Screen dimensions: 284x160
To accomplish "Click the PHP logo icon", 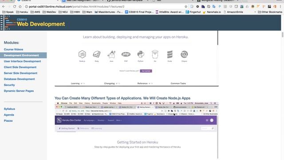I will [126, 54].
